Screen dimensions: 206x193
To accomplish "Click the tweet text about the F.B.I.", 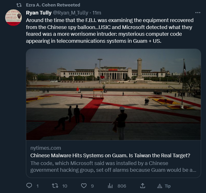I will coord(110,31).
